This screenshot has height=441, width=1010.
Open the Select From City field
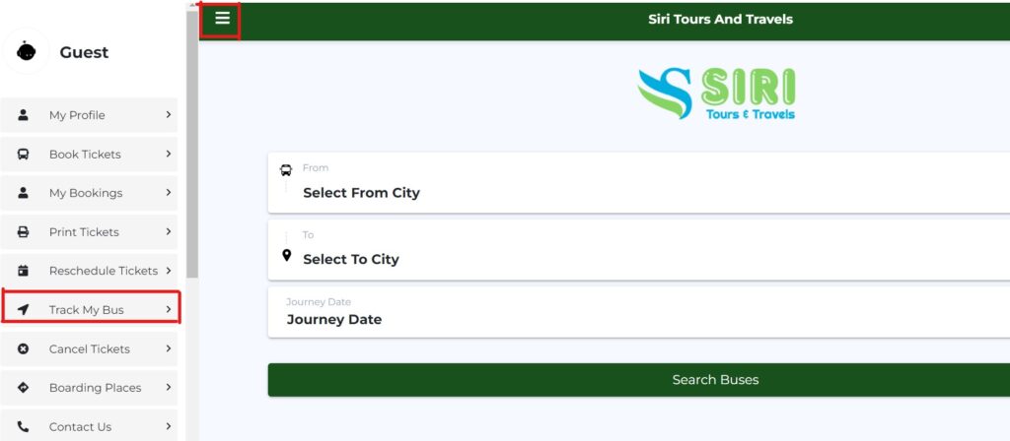[x=639, y=182]
